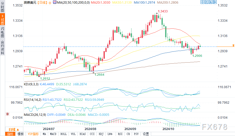Click the red sun icon near MACD

click(x=7, y=114)
